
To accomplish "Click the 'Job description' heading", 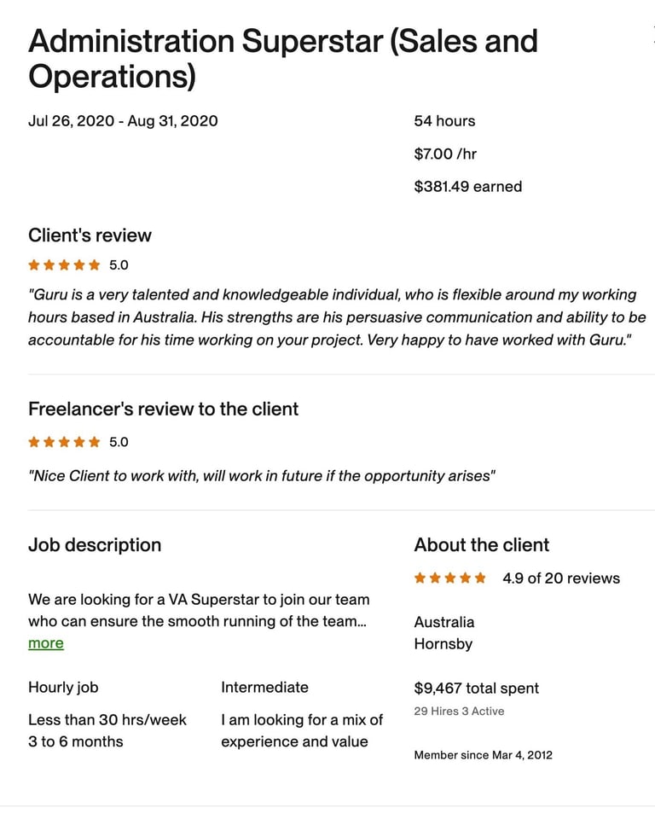I will pyautogui.click(x=95, y=545).
